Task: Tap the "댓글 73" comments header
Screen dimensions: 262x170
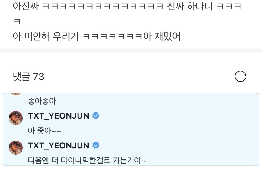Action: click(28, 77)
